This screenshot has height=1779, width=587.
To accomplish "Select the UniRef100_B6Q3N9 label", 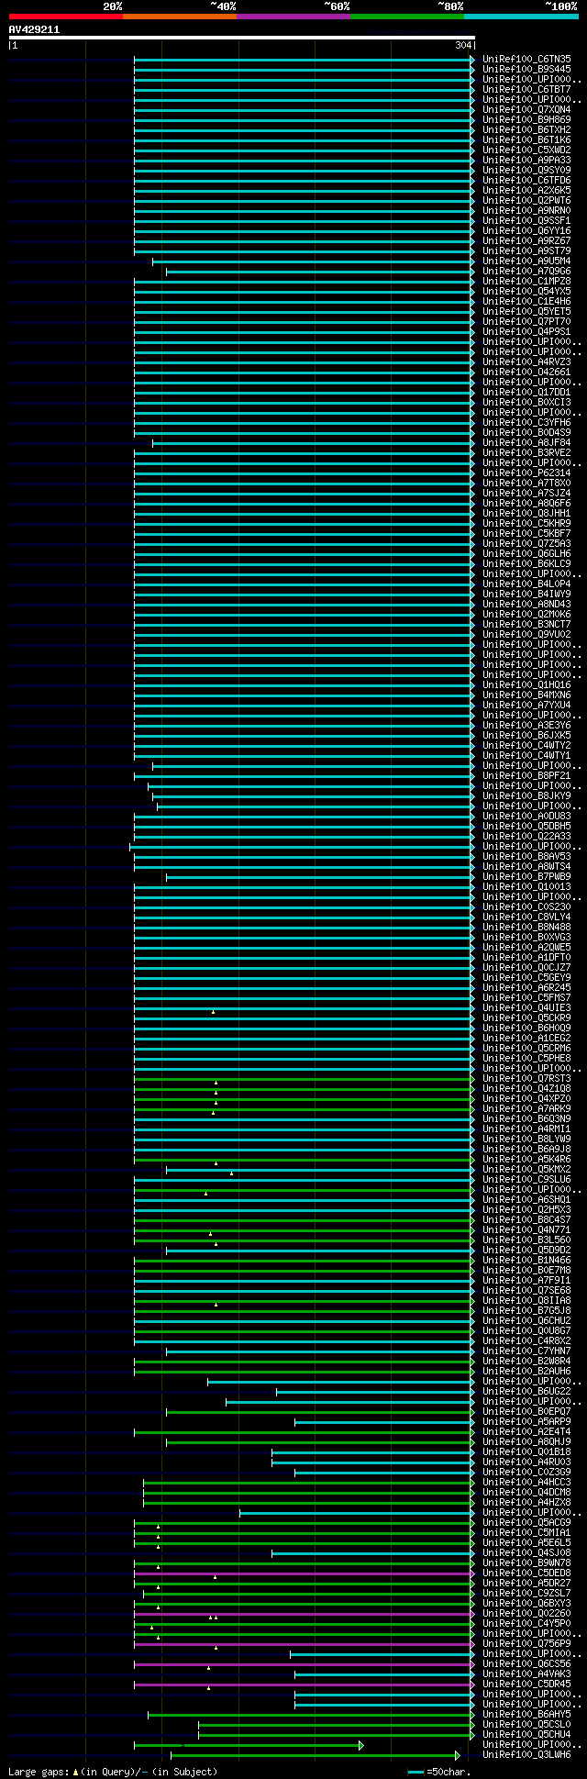I will pos(526,1118).
